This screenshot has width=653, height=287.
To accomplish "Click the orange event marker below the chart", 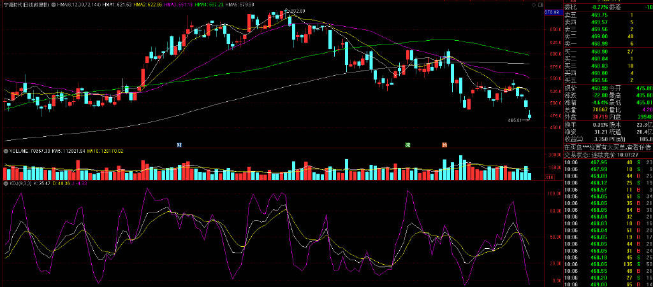I will [444, 145].
